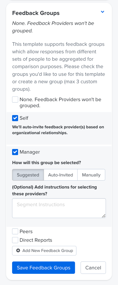Image resolution: width=118 pixels, height=285 pixels.
Task: Uncheck the Self checkbox
Action: coord(15,118)
